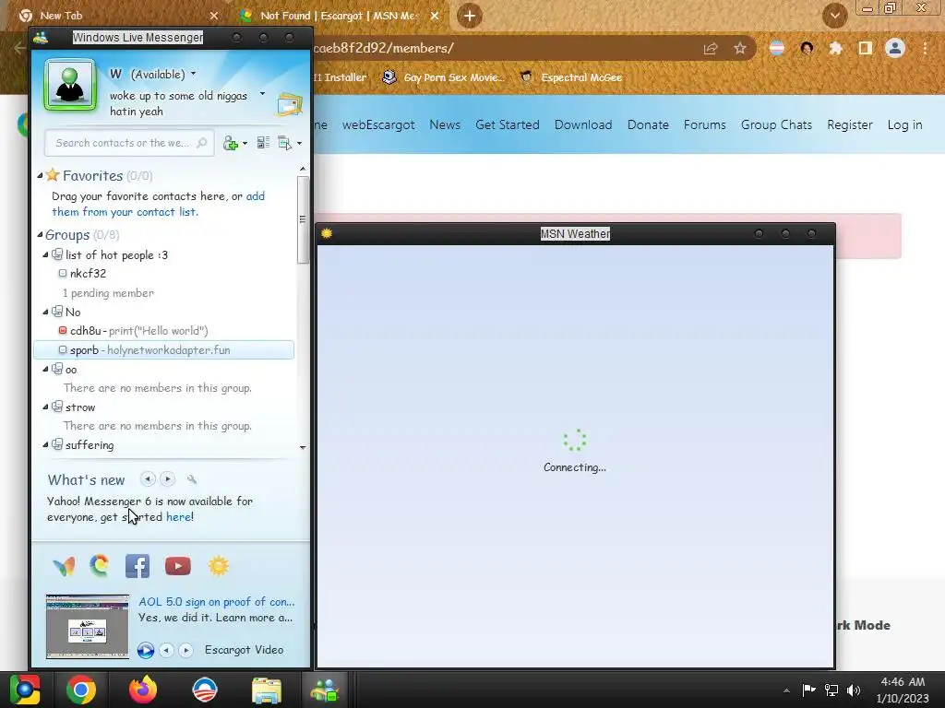Open the What's new settings wrench
Viewport: 945px width, 708px height.
(x=192, y=479)
